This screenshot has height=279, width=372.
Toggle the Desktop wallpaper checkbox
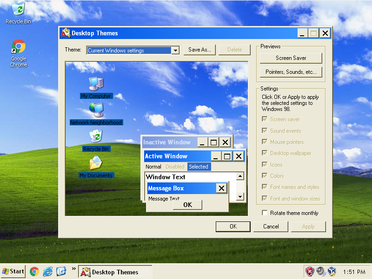point(265,153)
